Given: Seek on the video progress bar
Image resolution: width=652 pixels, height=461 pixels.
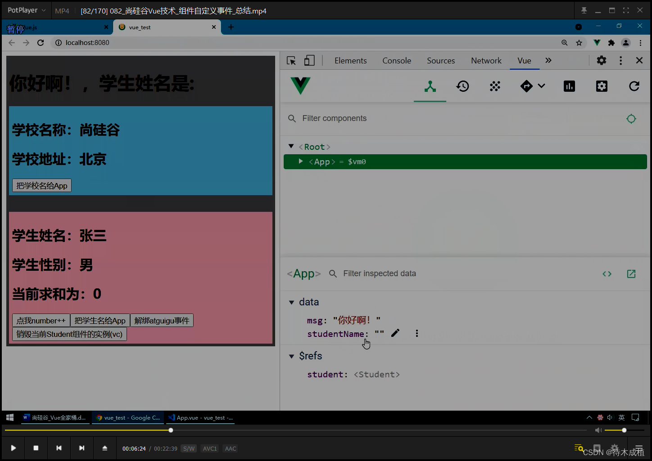Looking at the screenshot, I should [295, 430].
